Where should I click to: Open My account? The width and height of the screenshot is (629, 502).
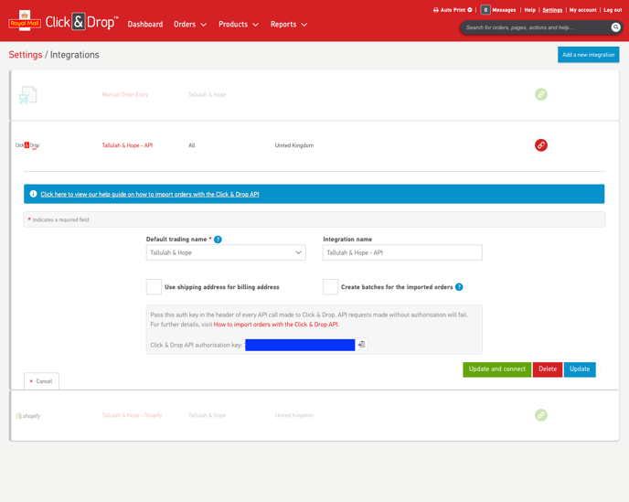[582, 10]
